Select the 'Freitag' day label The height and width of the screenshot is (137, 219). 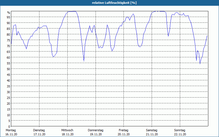pos(123,130)
